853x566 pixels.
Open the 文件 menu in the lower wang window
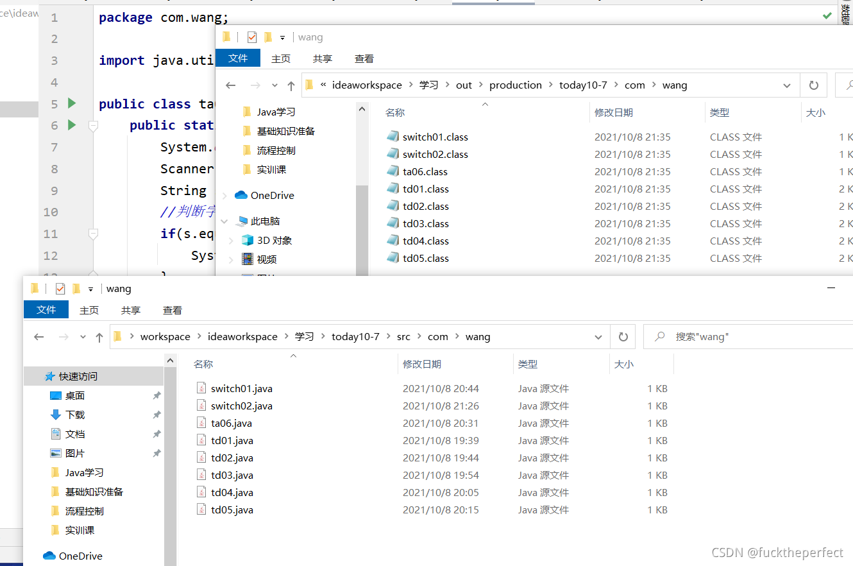pyautogui.click(x=46, y=310)
